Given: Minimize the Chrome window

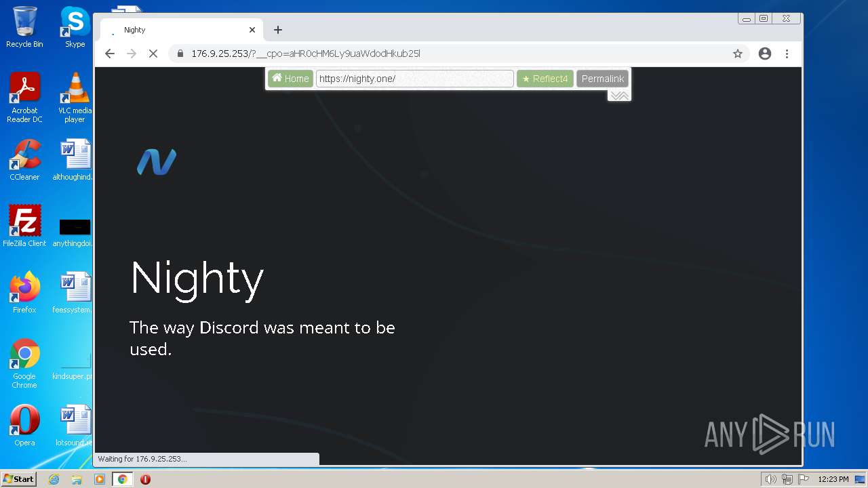Looking at the screenshot, I should [x=747, y=19].
